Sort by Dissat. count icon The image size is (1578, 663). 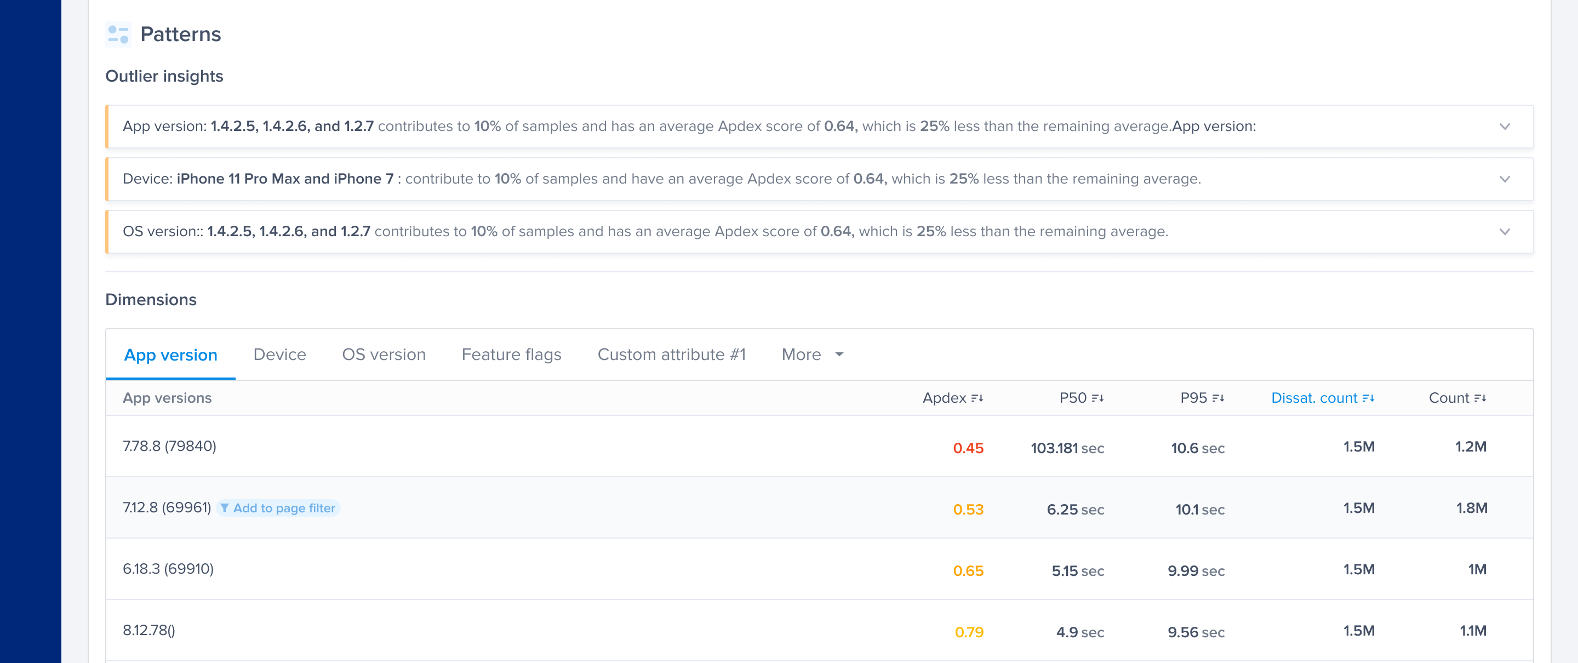coord(1369,398)
